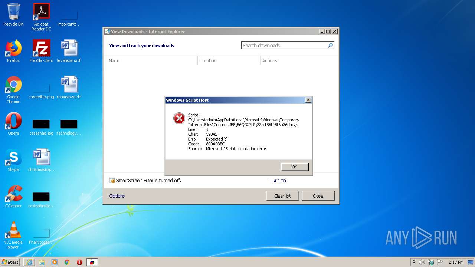Open the levellisten.rtf document

click(x=69, y=51)
